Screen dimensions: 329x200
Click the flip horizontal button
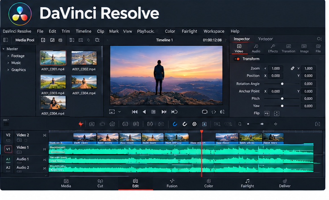pyautogui.click(x=267, y=113)
